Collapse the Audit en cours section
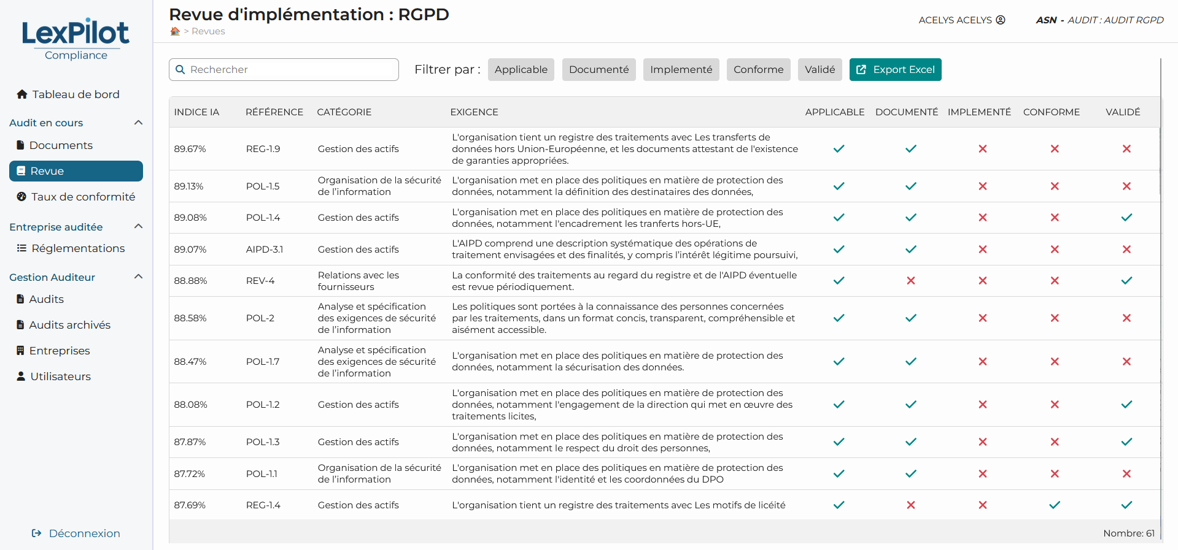 point(139,123)
